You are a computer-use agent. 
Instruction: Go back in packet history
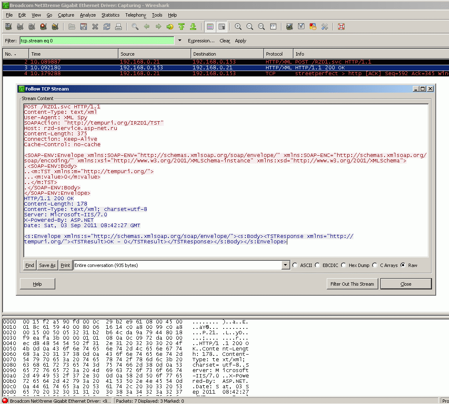(x=147, y=27)
